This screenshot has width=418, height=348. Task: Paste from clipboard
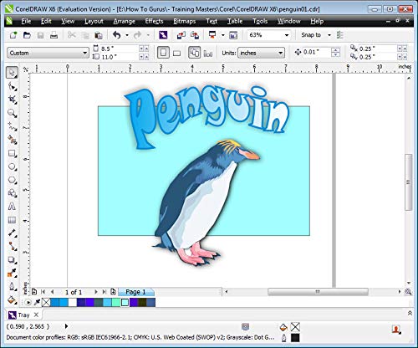coord(99,35)
